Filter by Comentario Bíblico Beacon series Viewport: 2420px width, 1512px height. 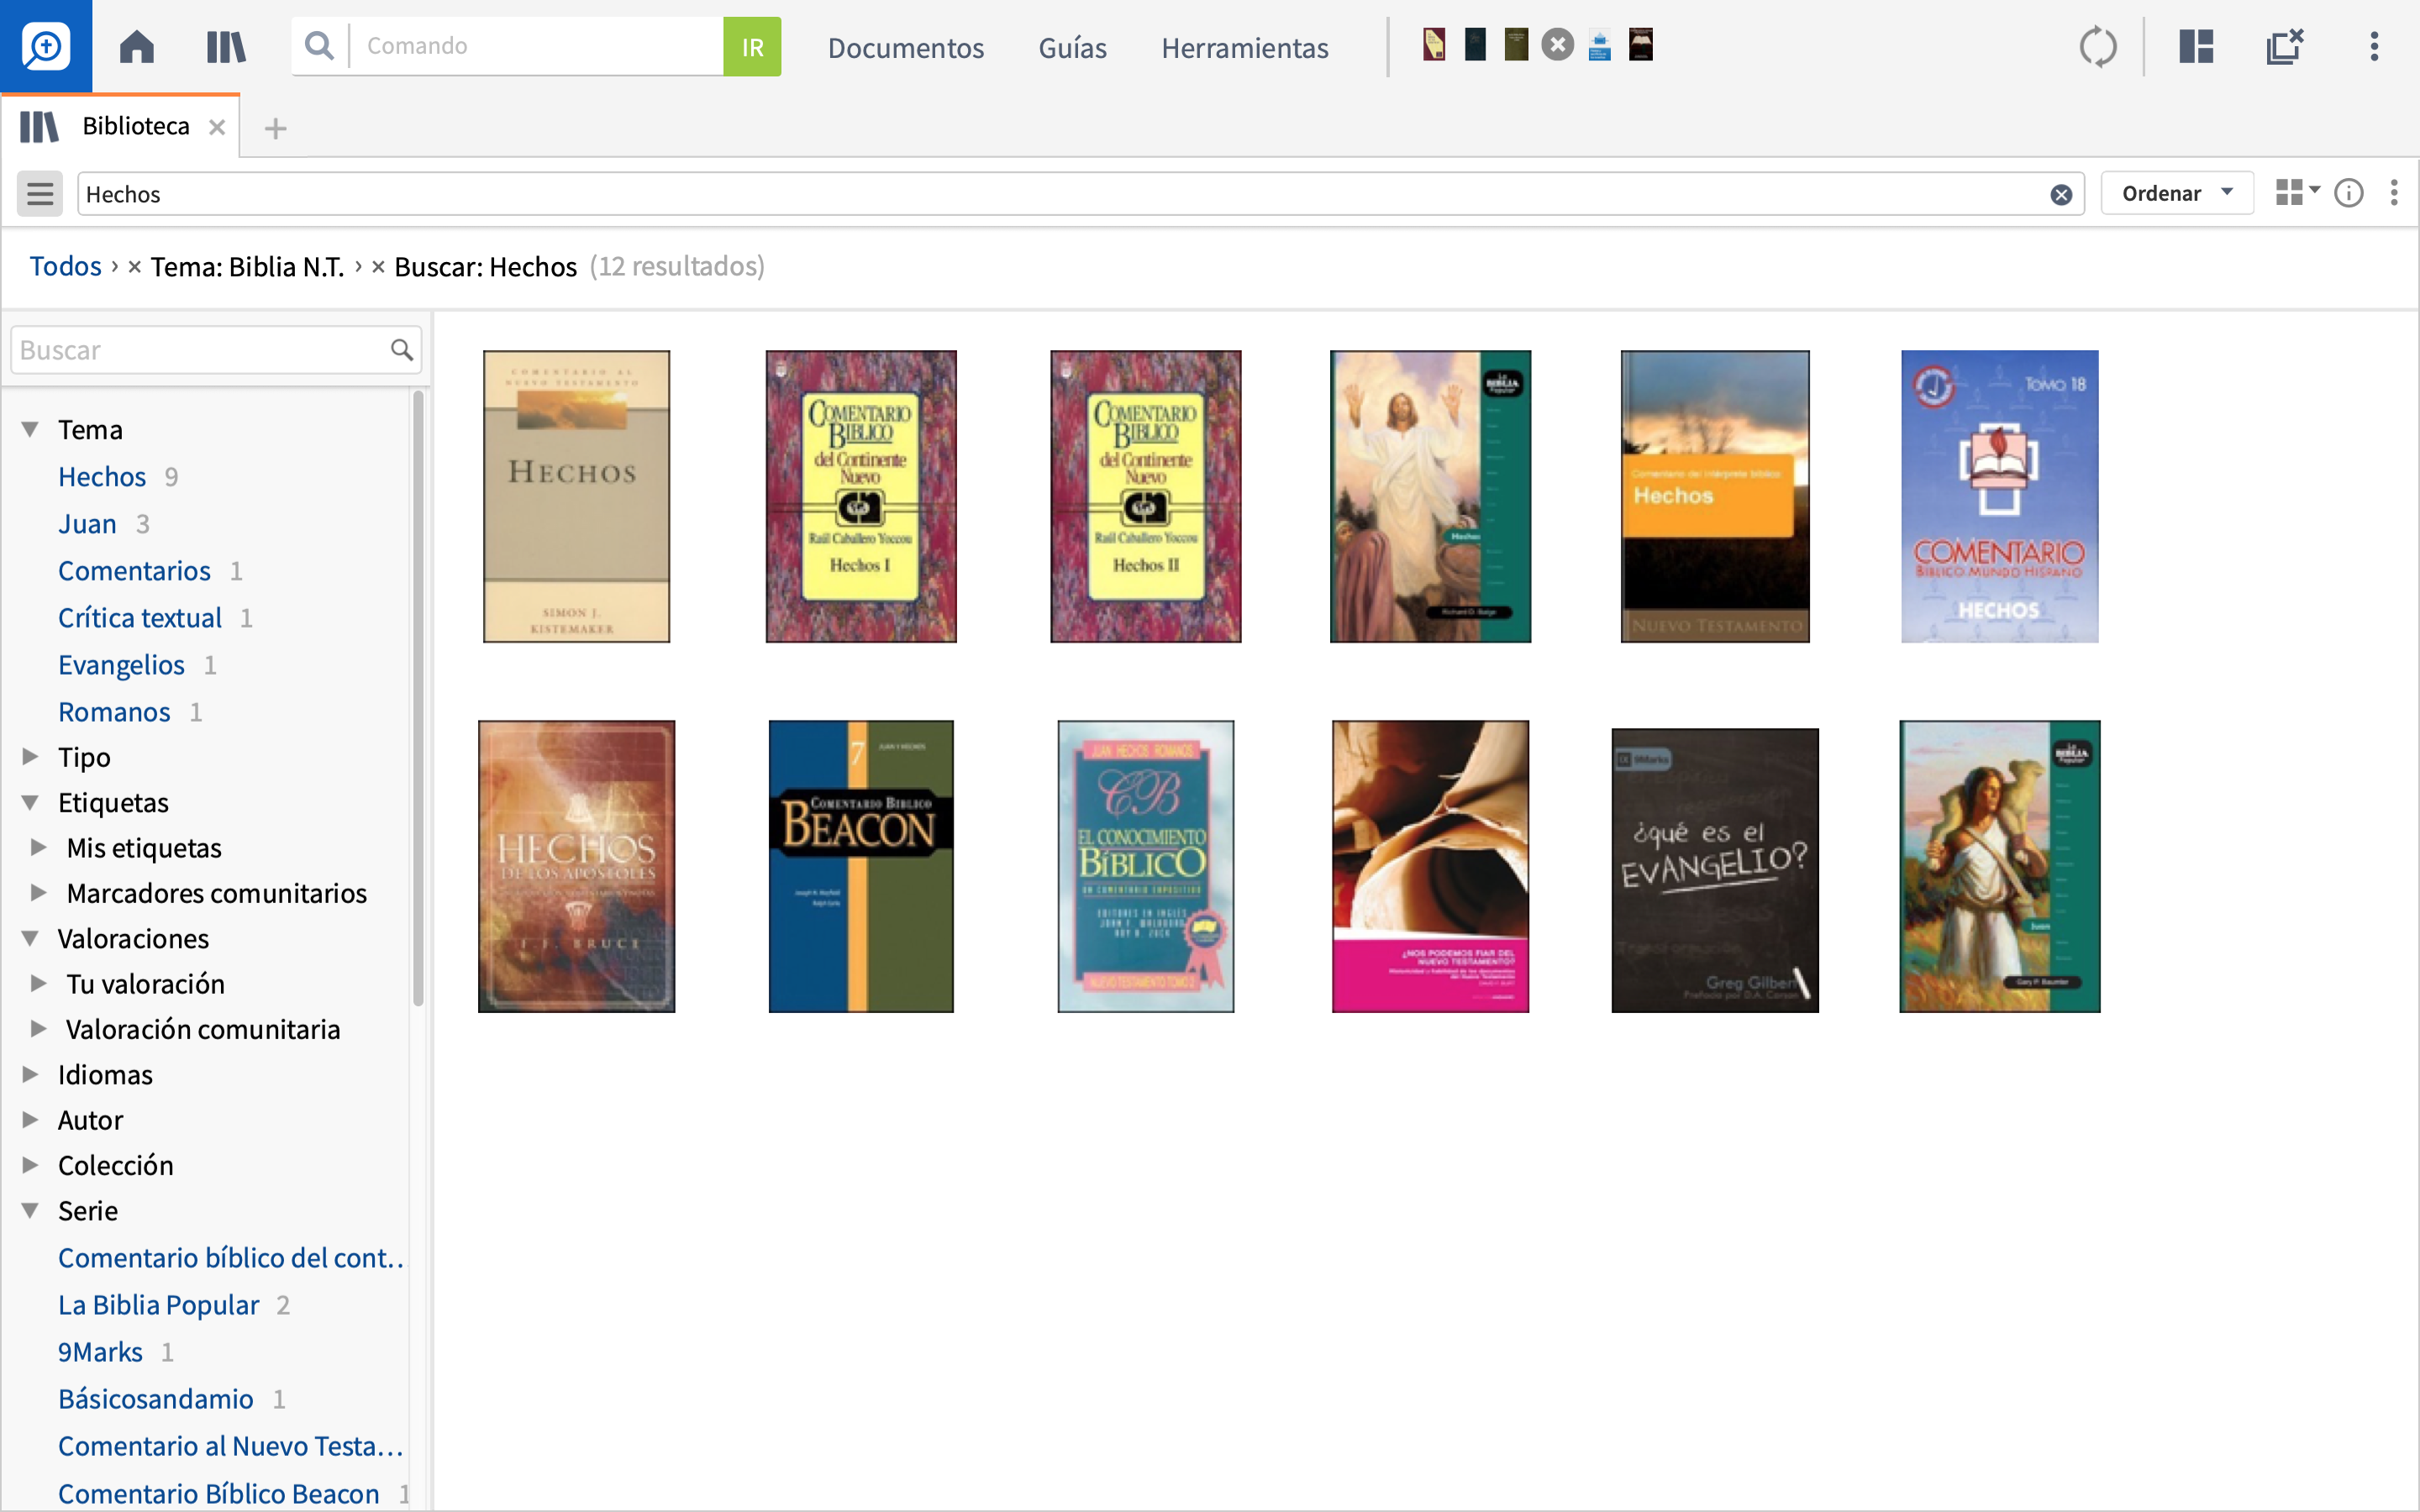(218, 1493)
